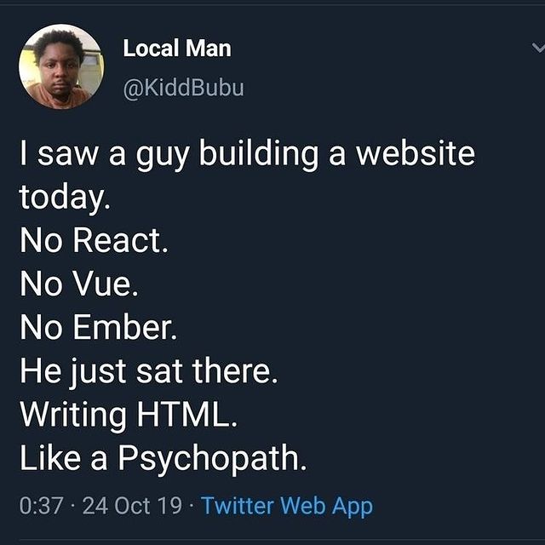
Task: Click the line 'No React.'
Action: (x=94, y=240)
